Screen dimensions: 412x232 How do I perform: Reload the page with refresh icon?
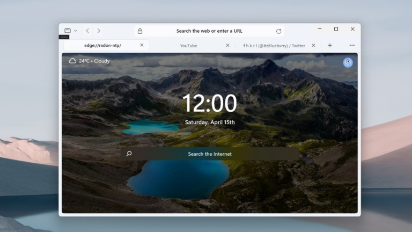coord(278,31)
